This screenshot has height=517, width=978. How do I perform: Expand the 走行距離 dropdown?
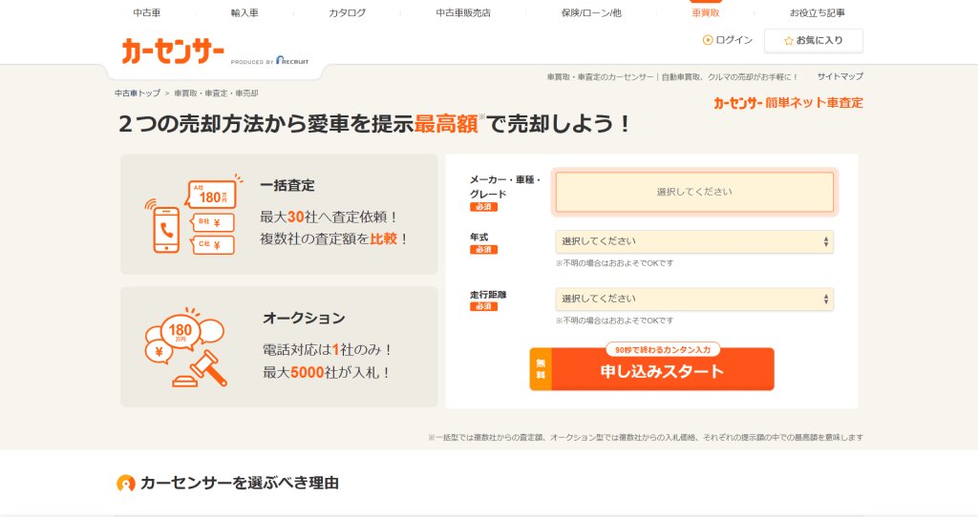tap(694, 299)
